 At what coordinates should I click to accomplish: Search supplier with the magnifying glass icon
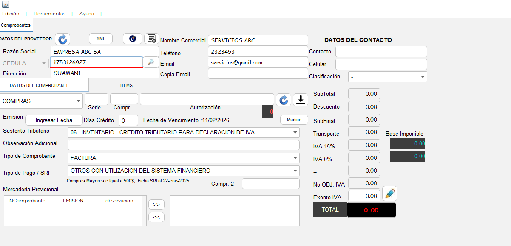click(150, 62)
